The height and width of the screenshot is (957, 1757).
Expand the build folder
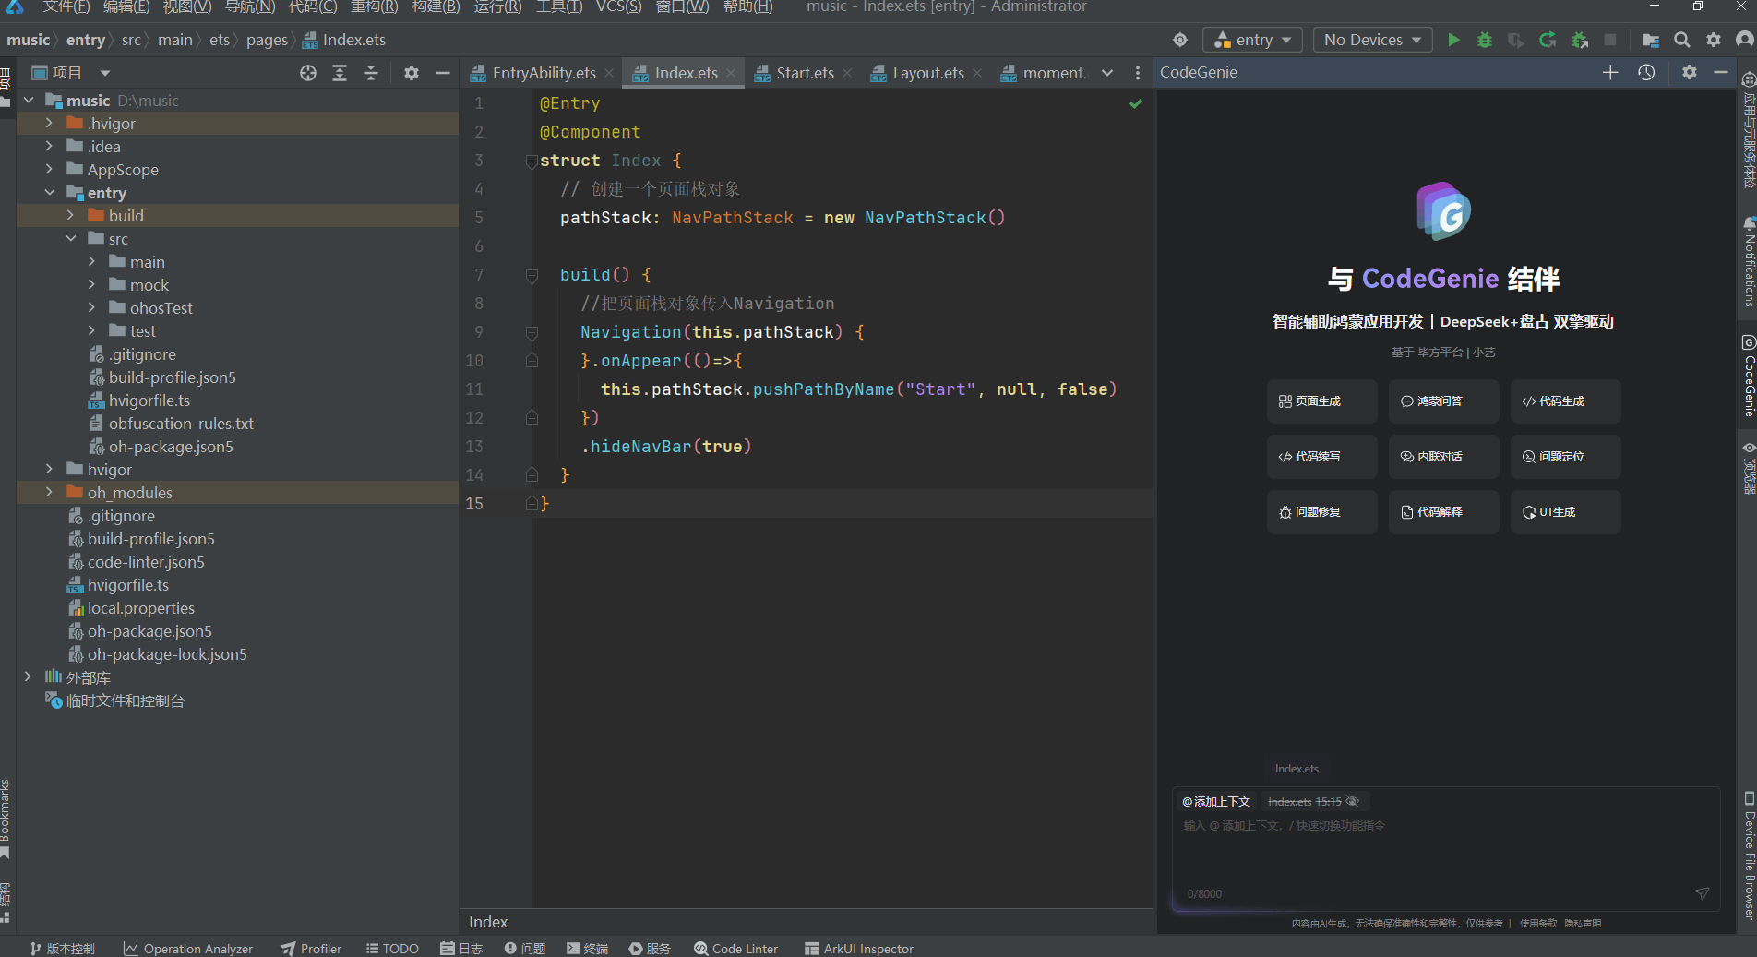(70, 215)
